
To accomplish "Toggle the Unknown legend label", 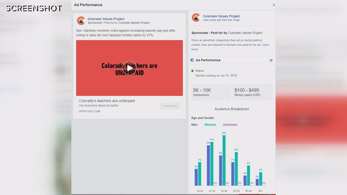I will [230, 125].
